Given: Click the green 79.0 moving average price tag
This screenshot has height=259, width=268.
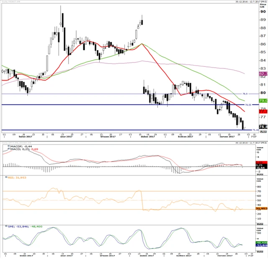Looking at the screenshot, I should [263, 101].
